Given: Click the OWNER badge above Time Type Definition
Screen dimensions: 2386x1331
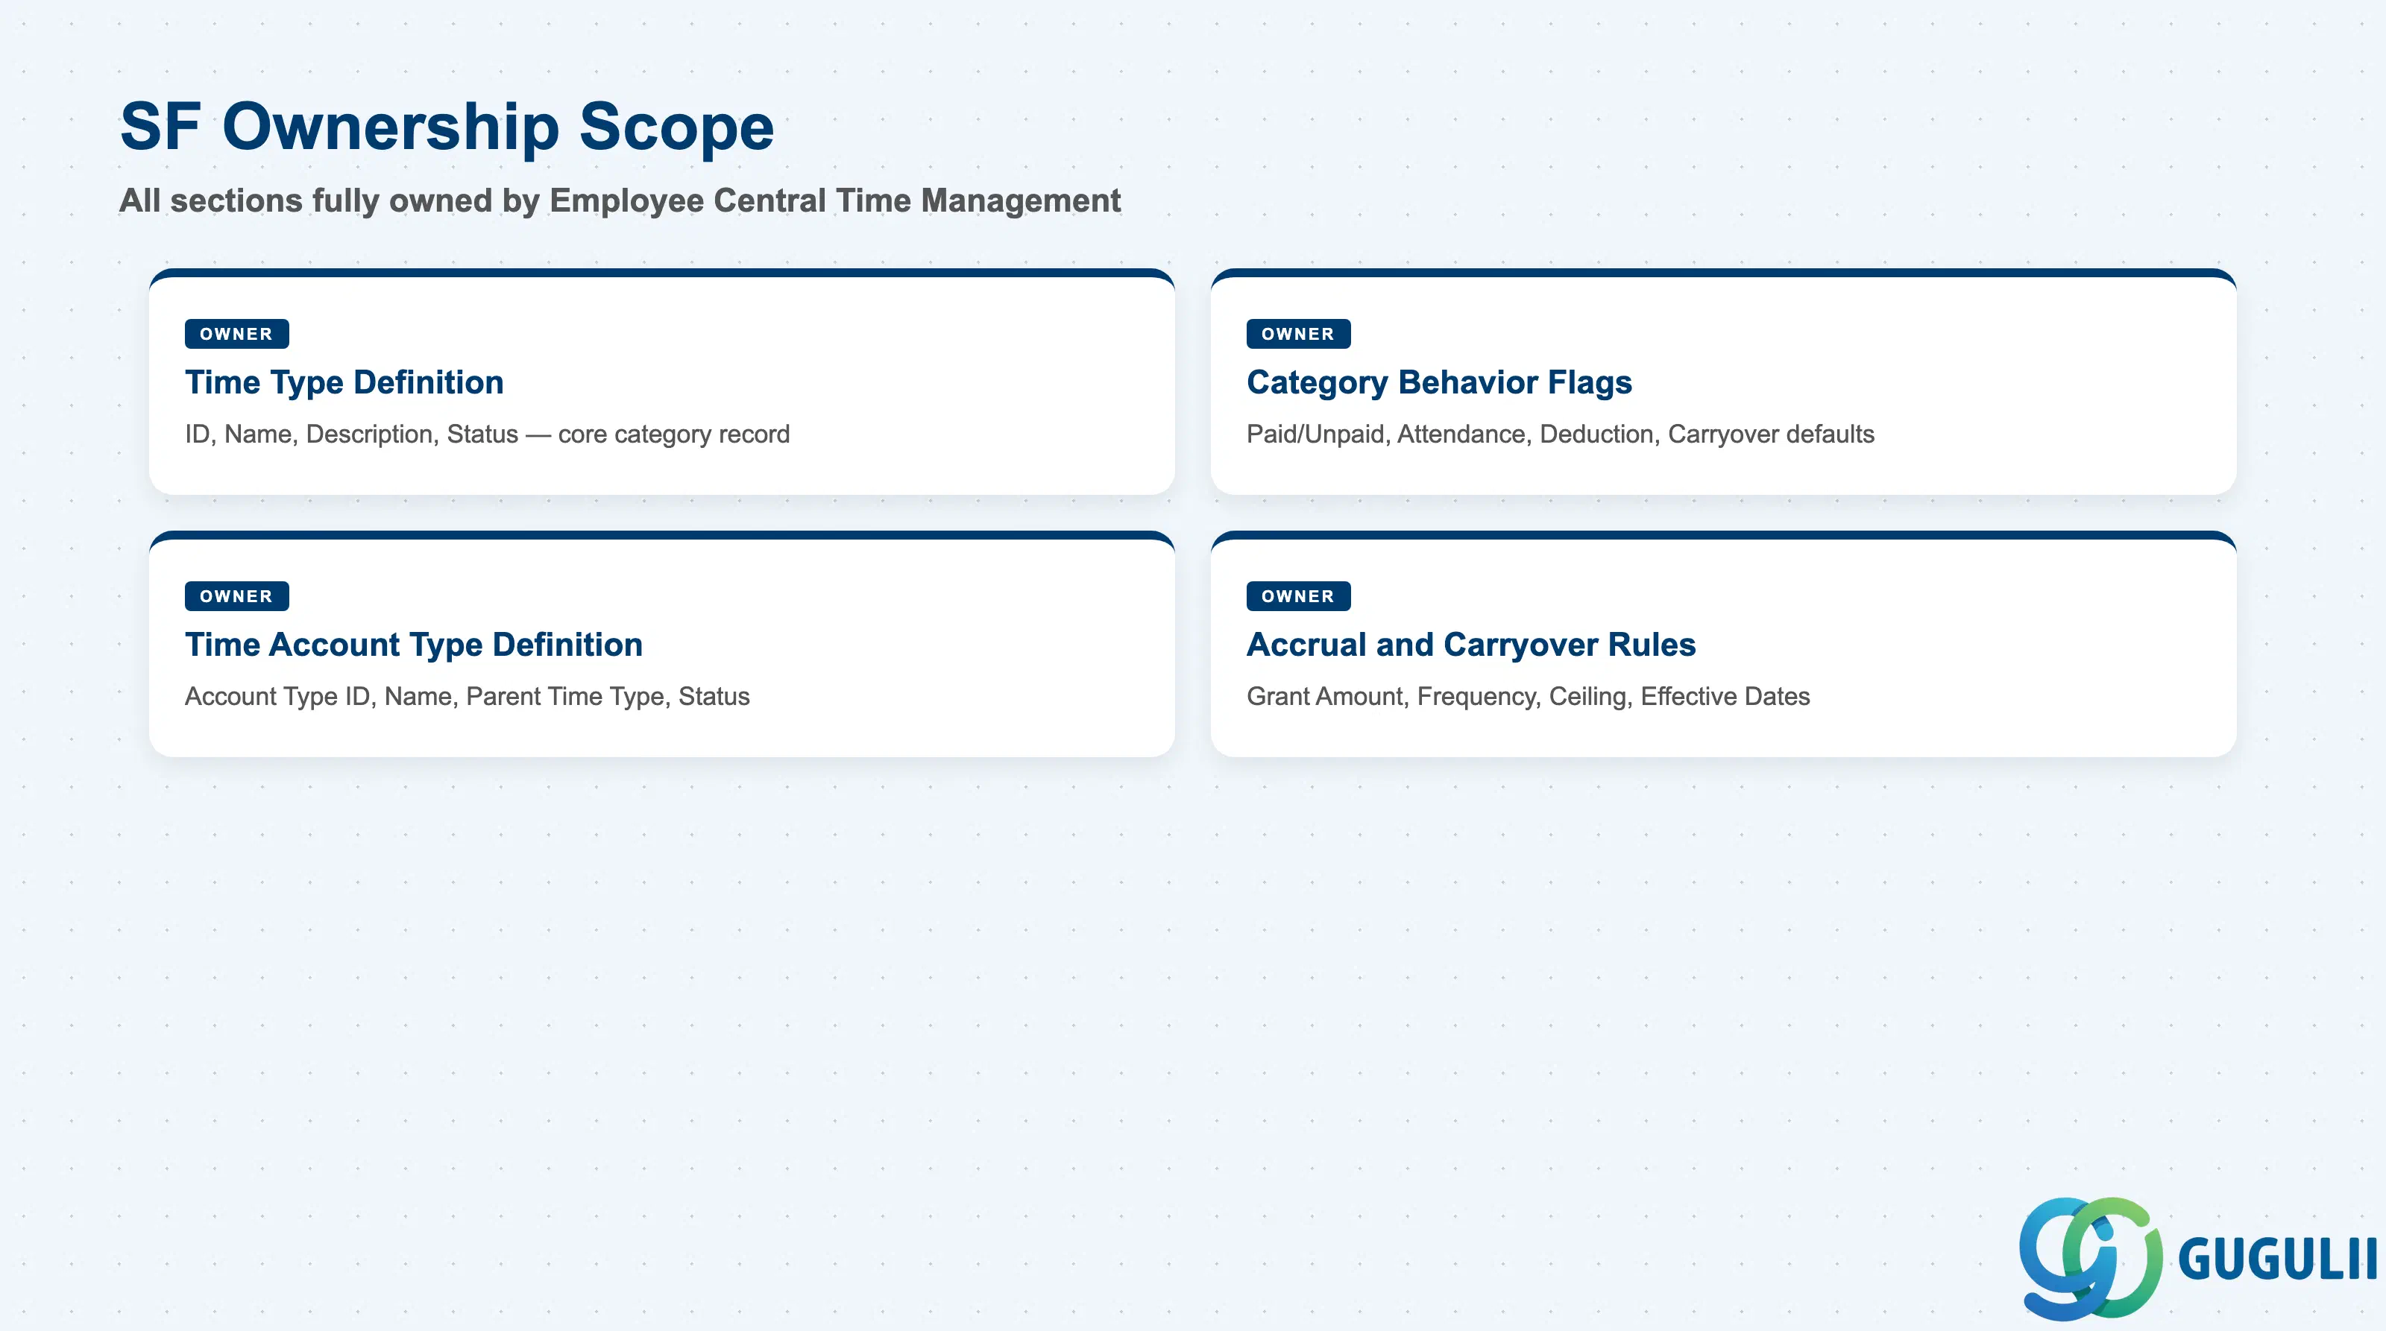Looking at the screenshot, I should coord(237,334).
